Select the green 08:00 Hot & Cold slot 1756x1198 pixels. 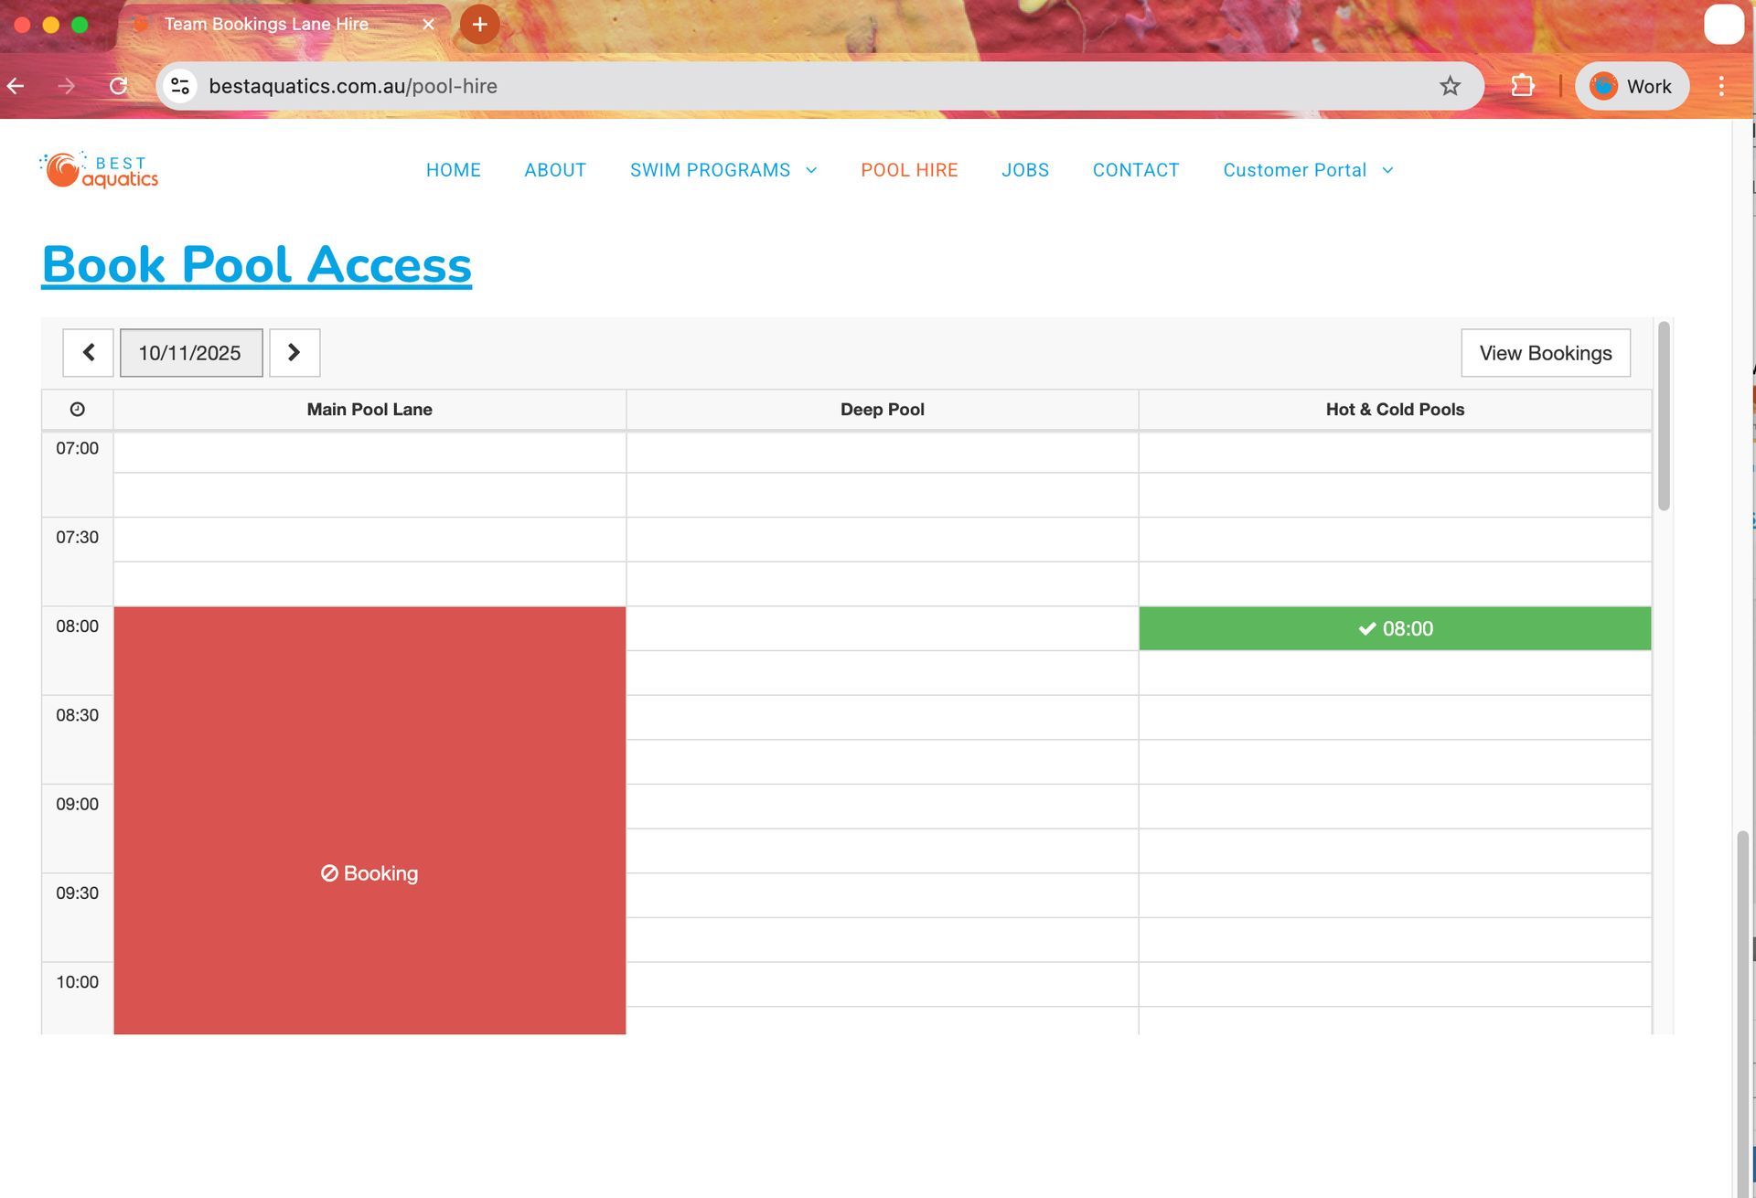pyautogui.click(x=1395, y=629)
